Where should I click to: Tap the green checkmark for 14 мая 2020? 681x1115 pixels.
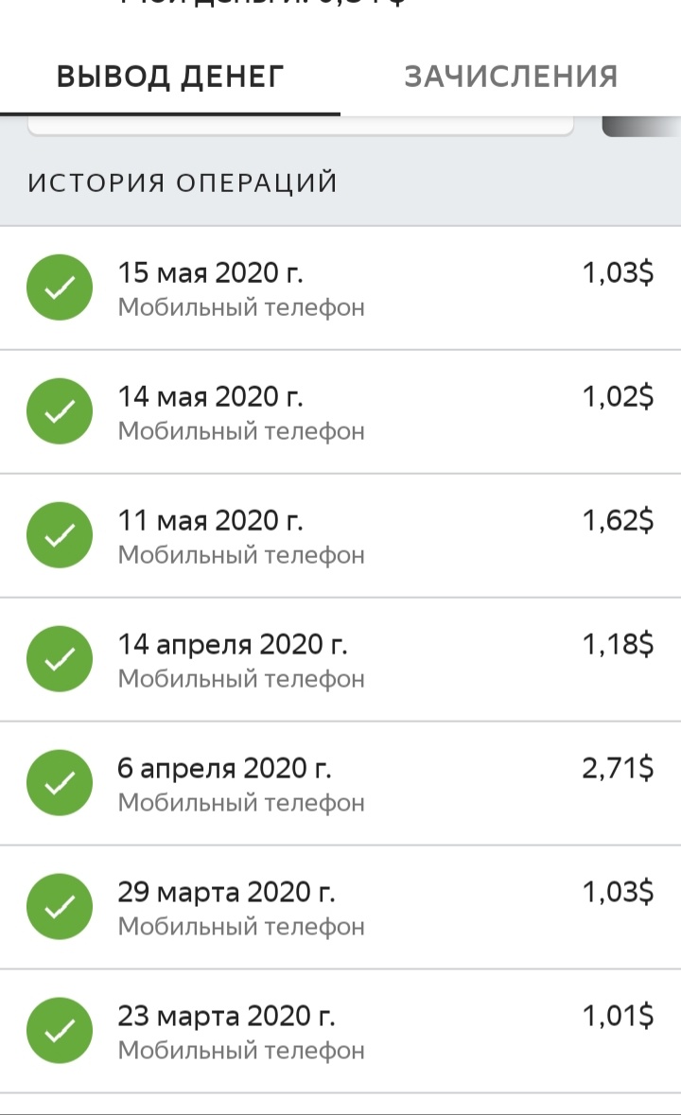click(x=60, y=411)
